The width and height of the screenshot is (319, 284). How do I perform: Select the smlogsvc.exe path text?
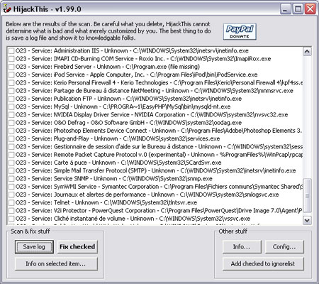(x=229, y=195)
